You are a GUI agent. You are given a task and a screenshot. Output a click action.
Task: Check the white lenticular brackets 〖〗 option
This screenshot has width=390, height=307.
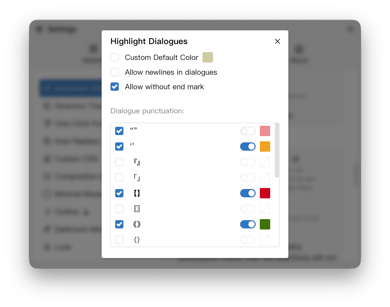119,209
